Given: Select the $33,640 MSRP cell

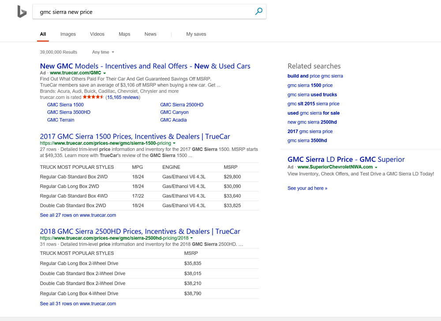Looking at the screenshot, I should (232, 196).
